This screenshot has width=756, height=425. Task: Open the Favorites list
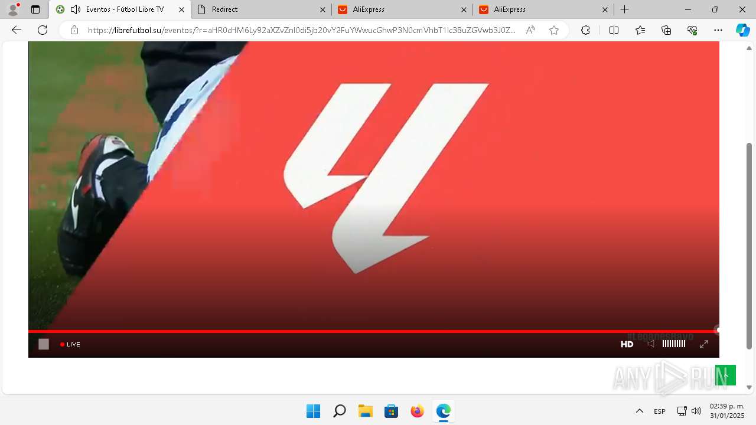(640, 30)
